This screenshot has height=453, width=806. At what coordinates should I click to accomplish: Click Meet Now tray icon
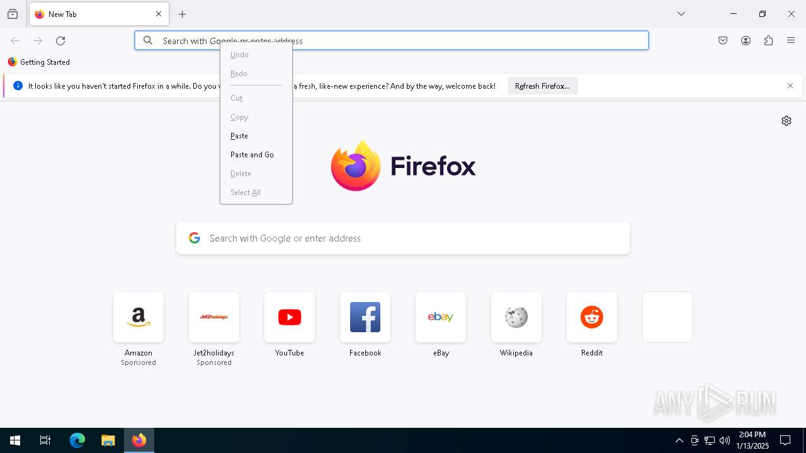tap(695, 440)
